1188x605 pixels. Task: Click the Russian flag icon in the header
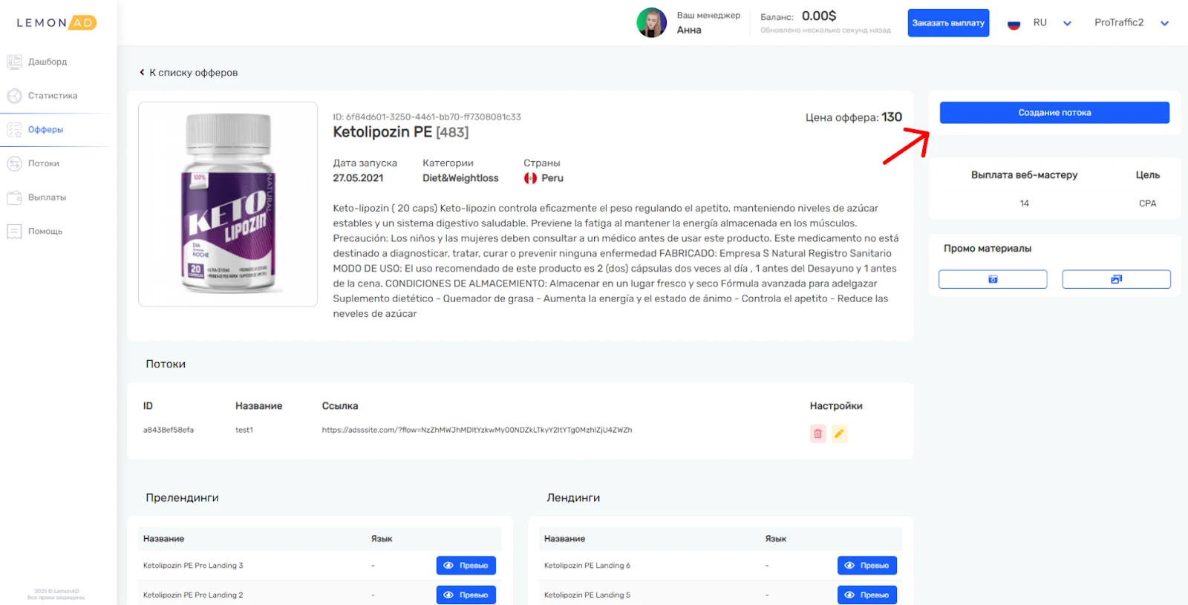(x=1014, y=23)
